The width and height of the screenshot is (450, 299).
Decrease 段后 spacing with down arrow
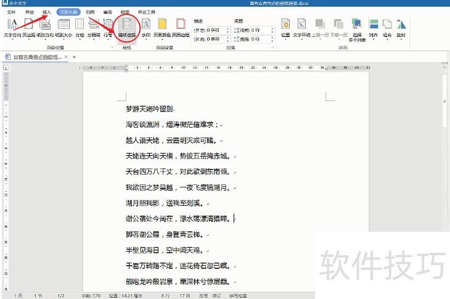click(x=272, y=41)
